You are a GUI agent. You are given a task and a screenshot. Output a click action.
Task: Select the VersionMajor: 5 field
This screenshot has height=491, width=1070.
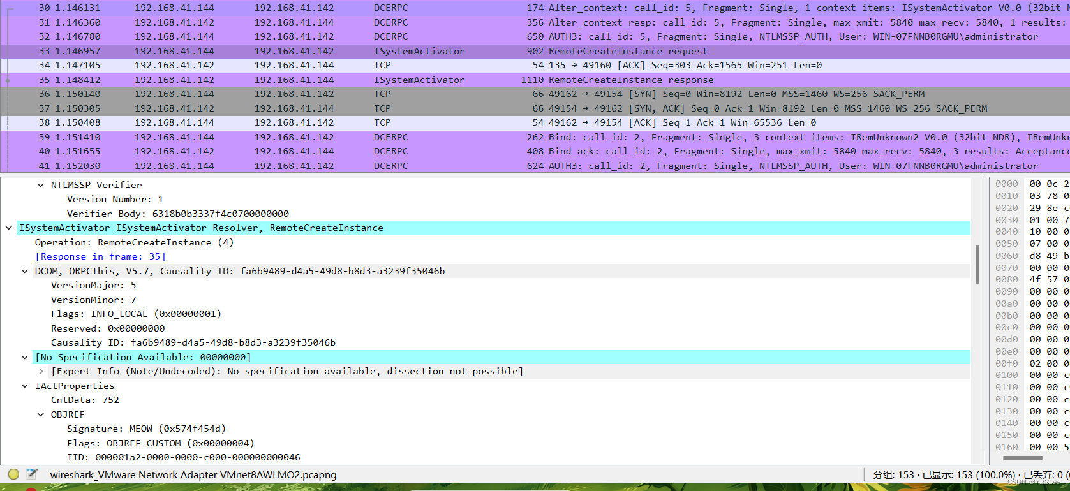click(93, 285)
